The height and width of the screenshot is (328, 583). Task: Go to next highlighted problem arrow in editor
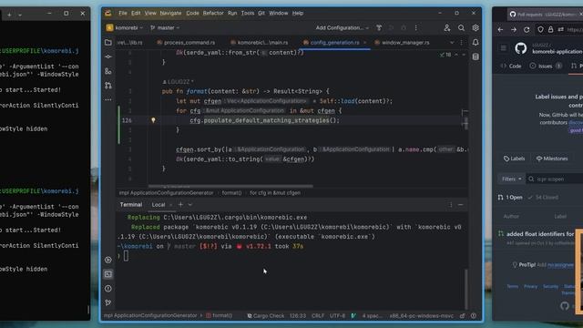[x=464, y=55]
